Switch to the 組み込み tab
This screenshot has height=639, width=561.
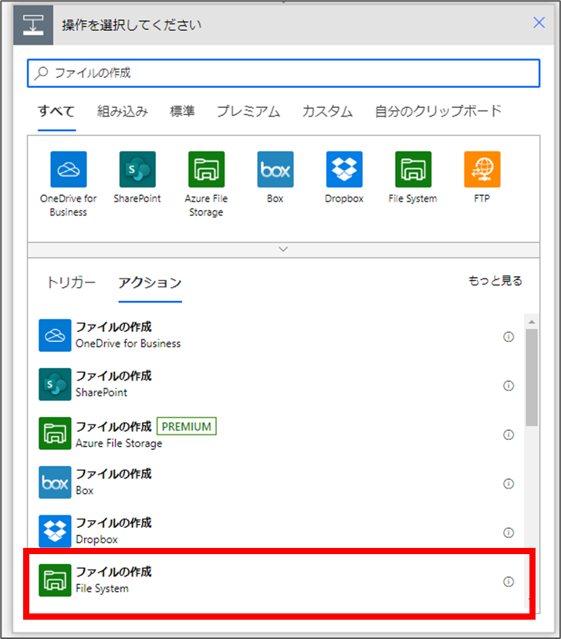122,111
